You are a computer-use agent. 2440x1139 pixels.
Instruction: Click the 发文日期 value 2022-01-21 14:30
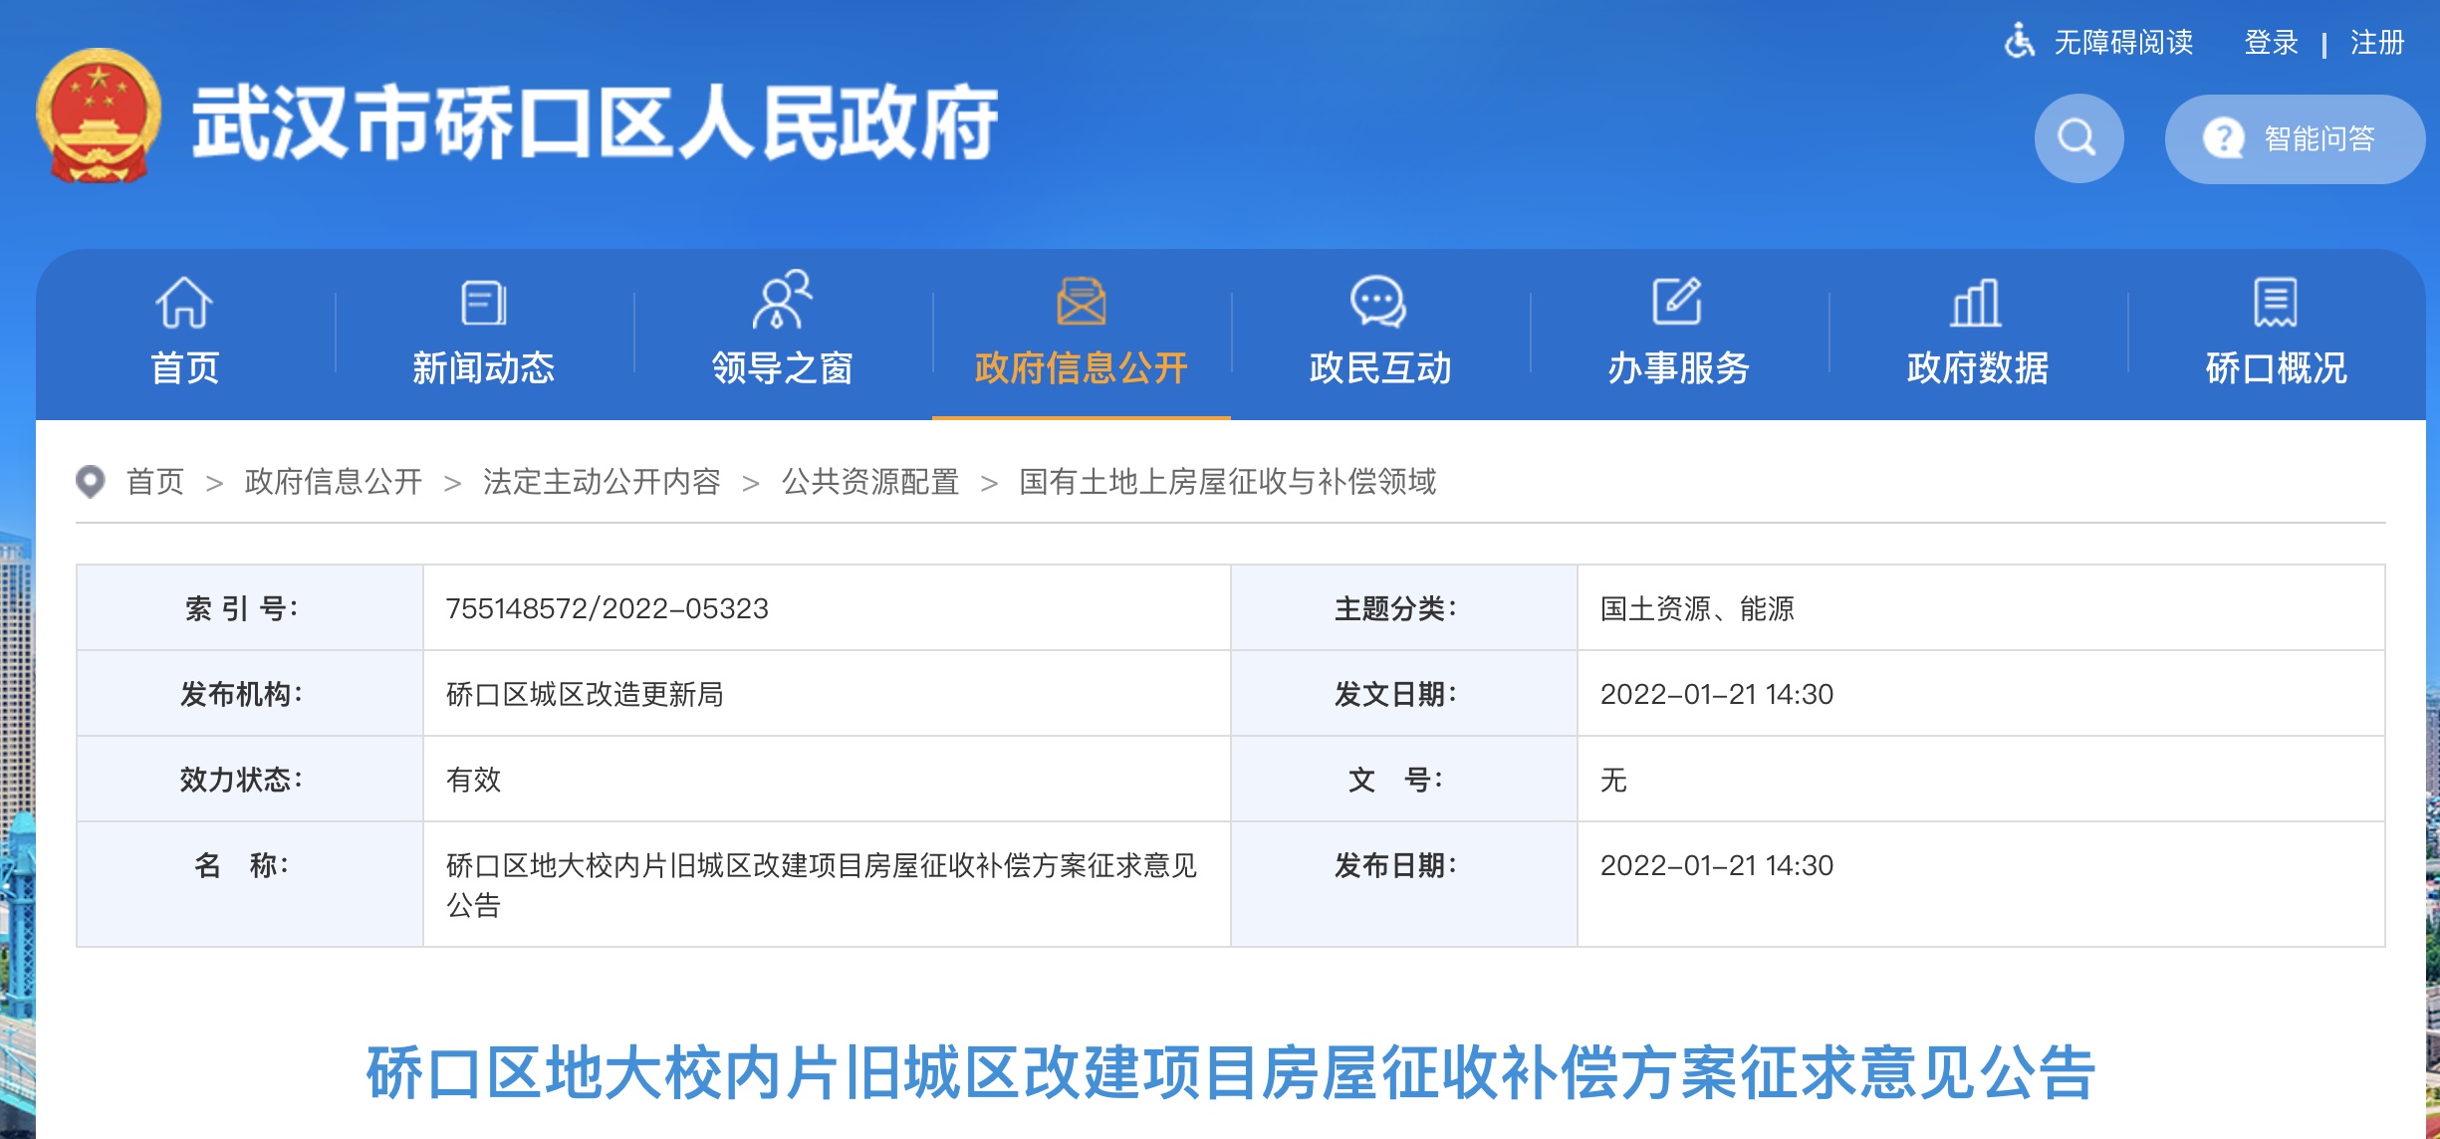[x=1716, y=694]
